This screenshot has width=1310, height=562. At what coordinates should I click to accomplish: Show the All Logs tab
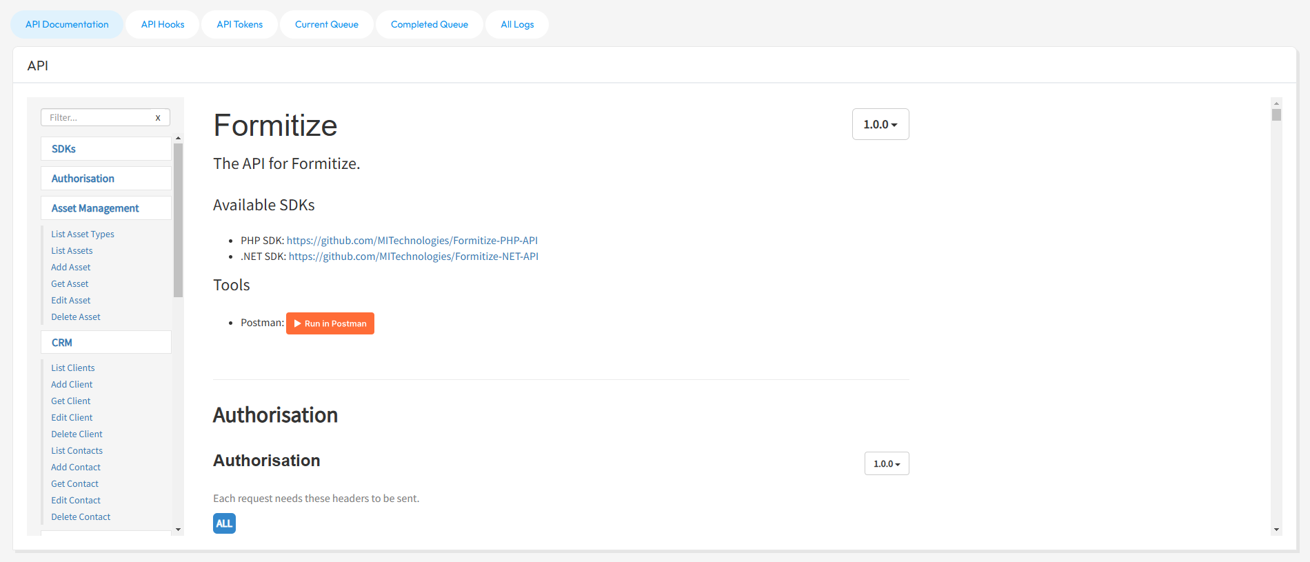point(517,24)
